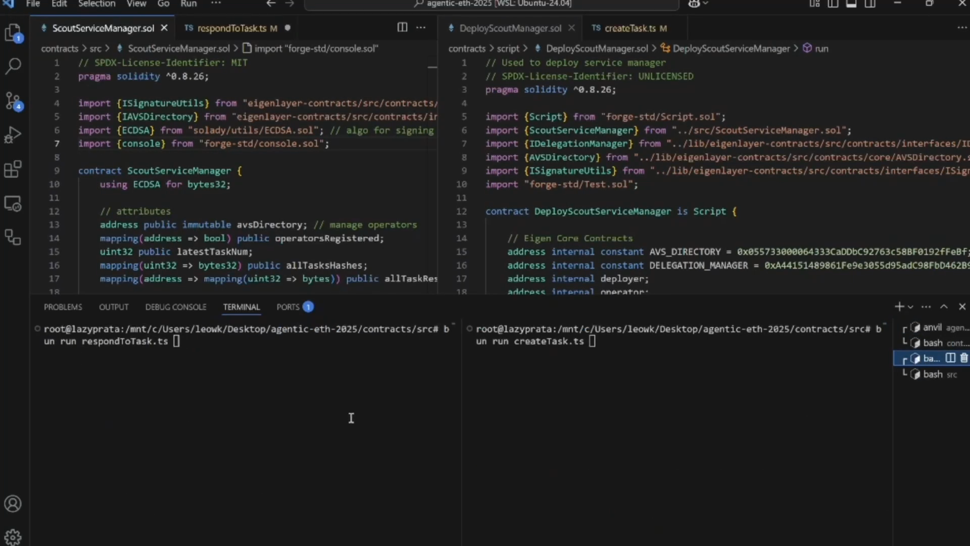Open the Source Control view
This screenshot has height=546, width=970.
(13, 101)
